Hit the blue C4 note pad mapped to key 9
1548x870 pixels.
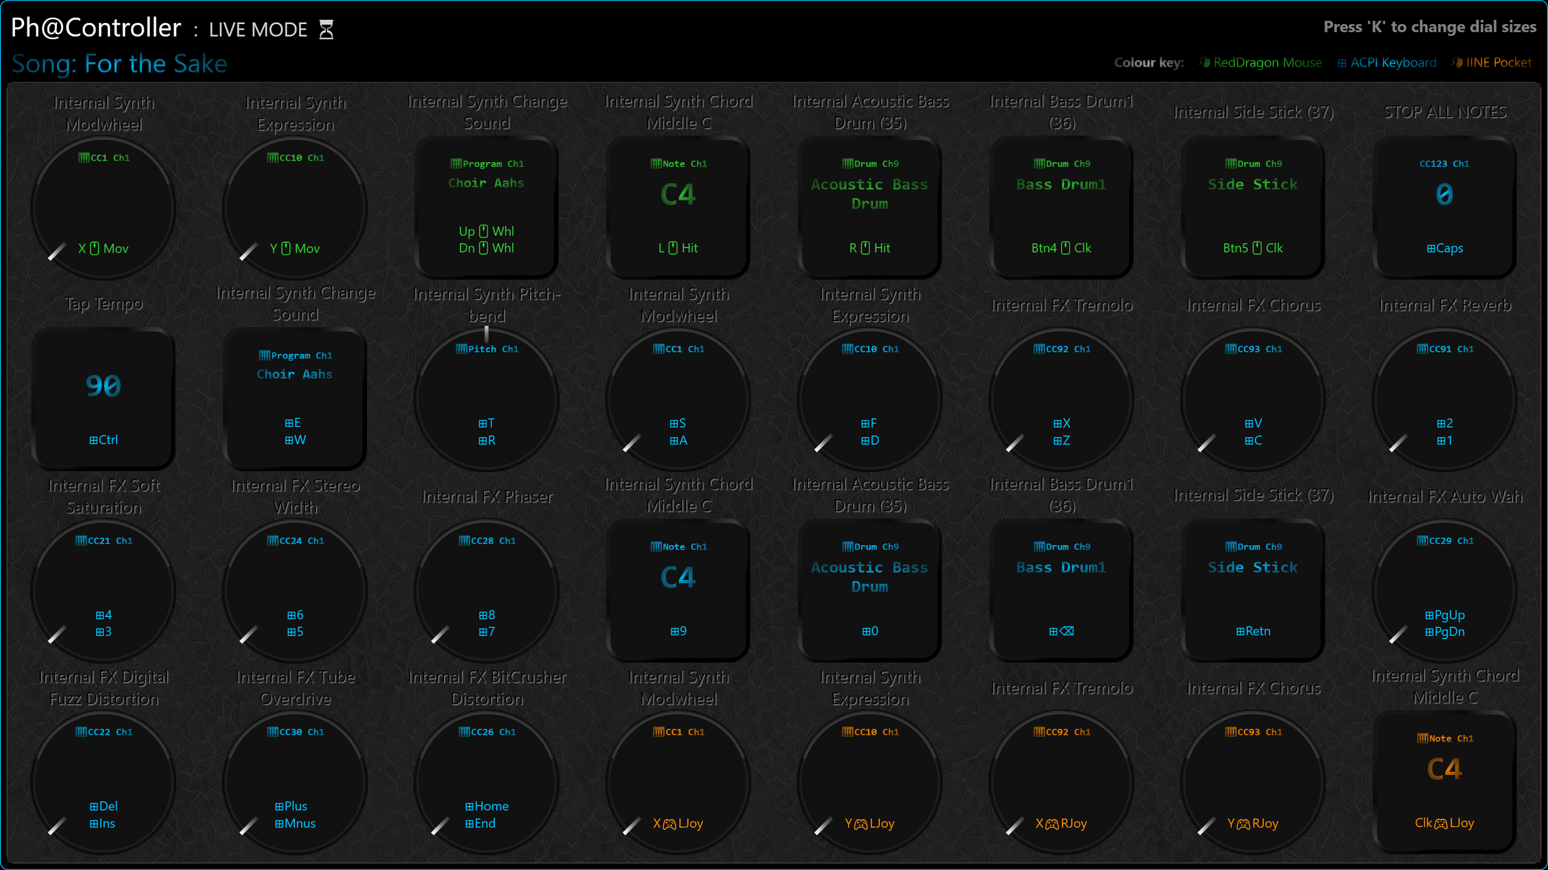679,592
